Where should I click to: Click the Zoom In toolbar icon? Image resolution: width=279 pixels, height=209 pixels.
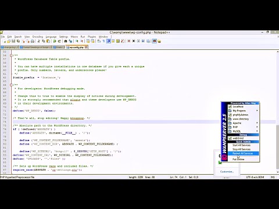tap(77, 41)
